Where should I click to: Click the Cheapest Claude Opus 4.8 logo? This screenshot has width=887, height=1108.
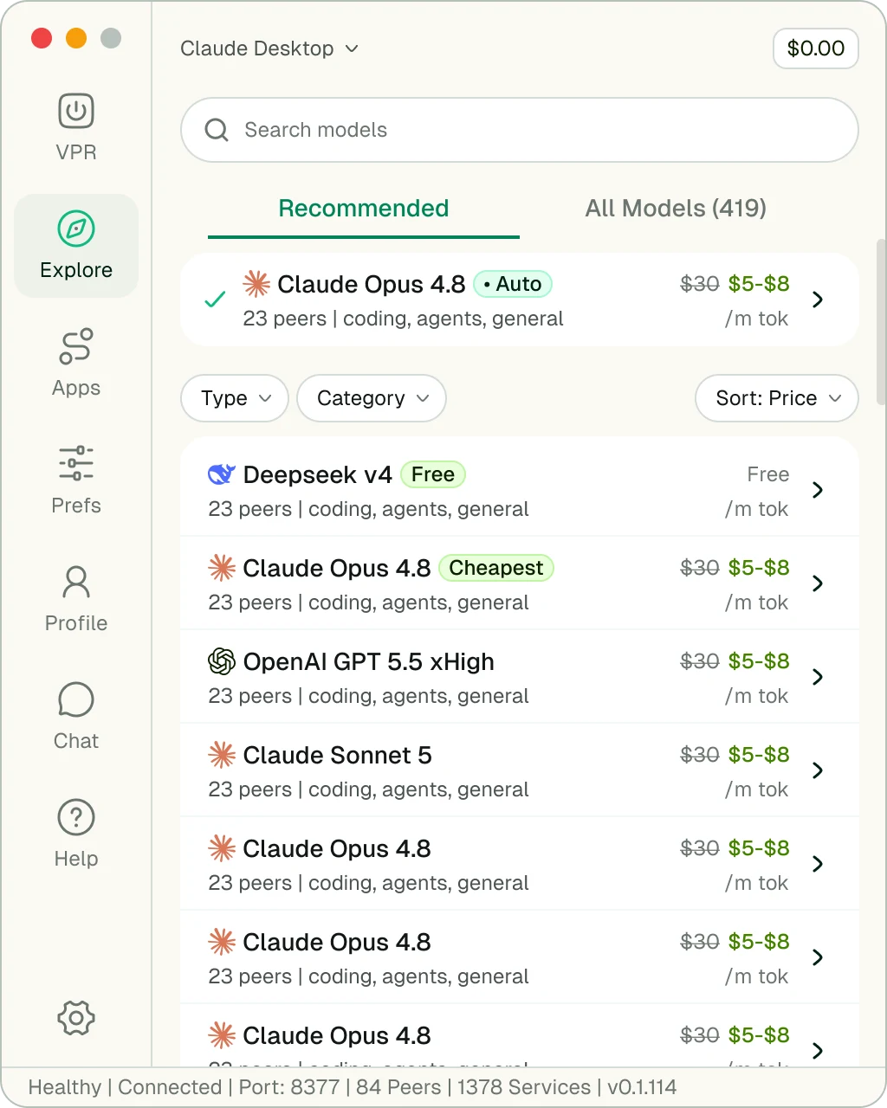coord(222,568)
